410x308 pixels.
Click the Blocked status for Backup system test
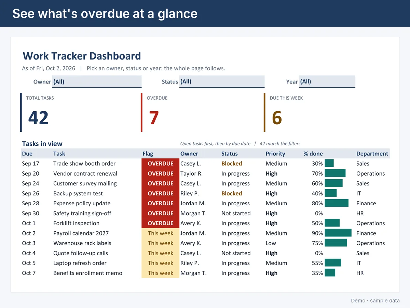(232, 193)
